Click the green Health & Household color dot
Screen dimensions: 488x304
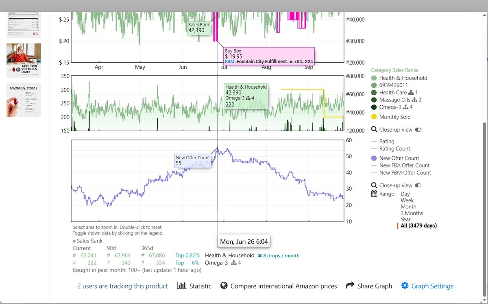(374, 78)
